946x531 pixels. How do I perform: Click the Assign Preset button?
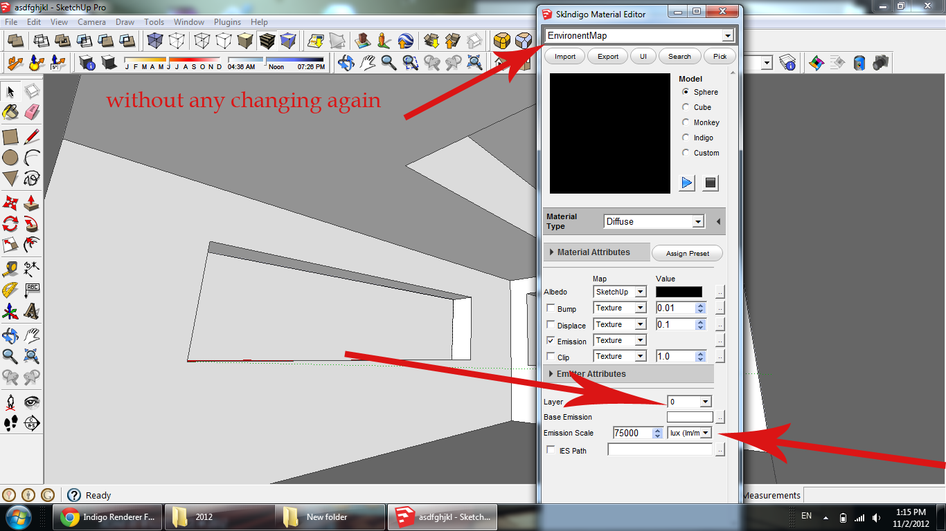[x=687, y=253]
